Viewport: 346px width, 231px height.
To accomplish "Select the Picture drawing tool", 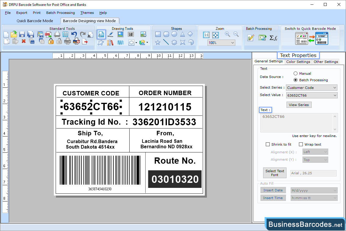I will [x=120, y=34].
